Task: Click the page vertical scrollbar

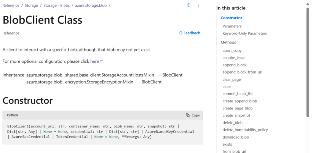Action: pyautogui.click(x=308, y=61)
